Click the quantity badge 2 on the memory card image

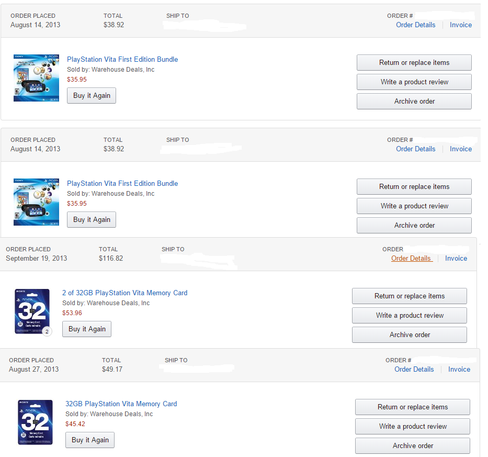click(47, 331)
